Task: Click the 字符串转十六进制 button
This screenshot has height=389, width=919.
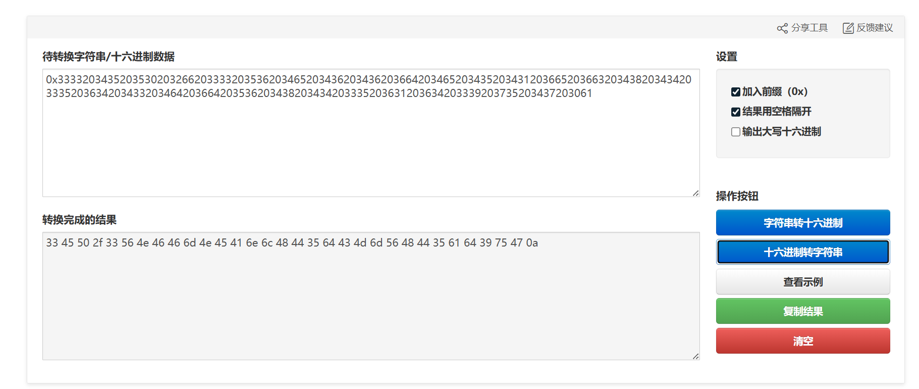Action: [x=803, y=223]
